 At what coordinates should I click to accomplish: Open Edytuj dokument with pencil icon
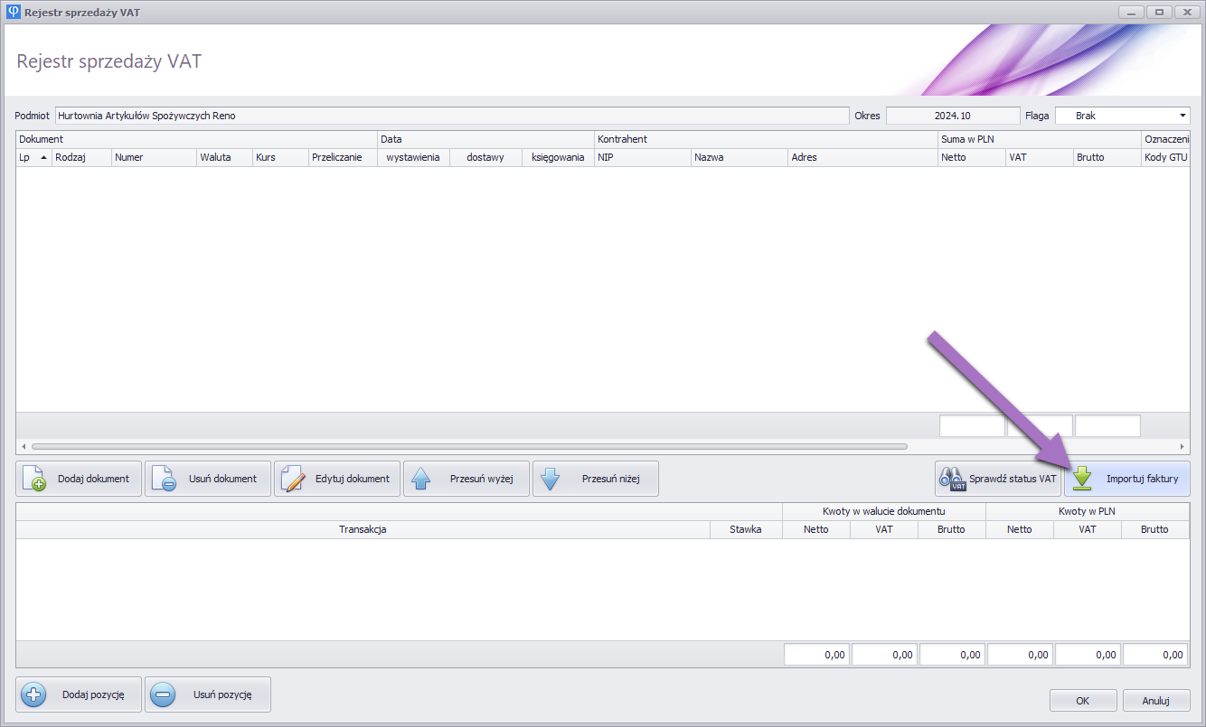coord(337,479)
